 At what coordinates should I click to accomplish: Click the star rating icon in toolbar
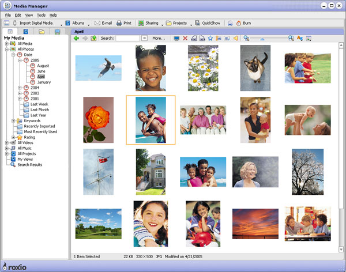pyautogui.click(x=210, y=38)
